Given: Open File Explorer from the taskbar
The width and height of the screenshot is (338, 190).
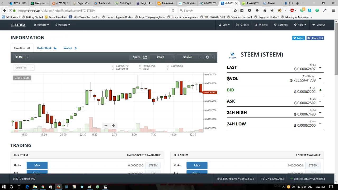Looking at the screenshot, I should tap(35, 187).
